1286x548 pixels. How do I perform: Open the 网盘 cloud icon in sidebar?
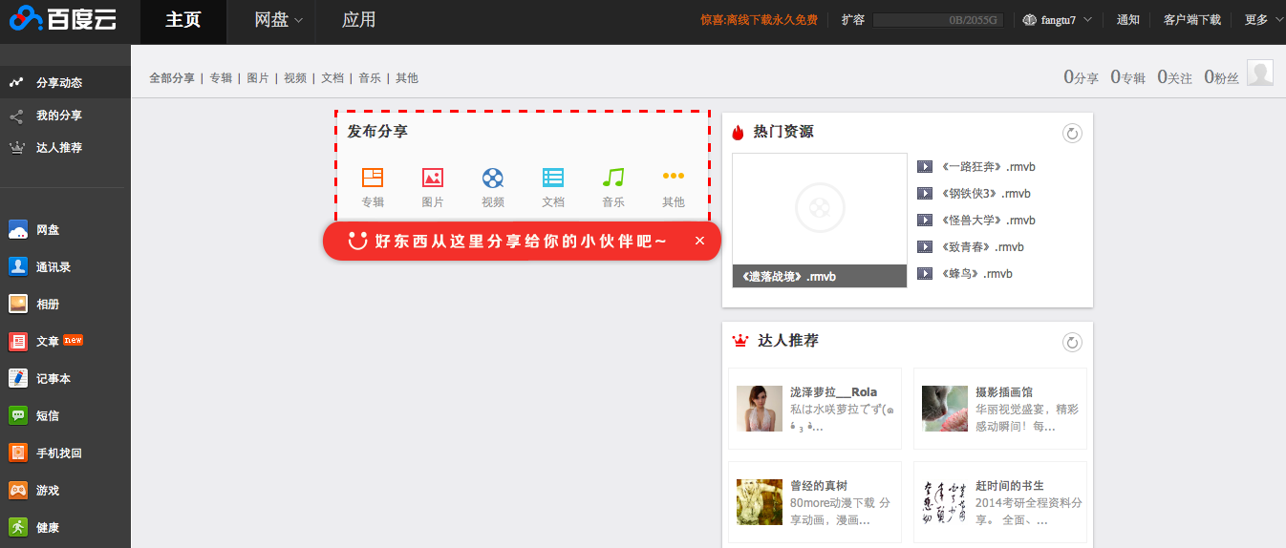(x=18, y=230)
